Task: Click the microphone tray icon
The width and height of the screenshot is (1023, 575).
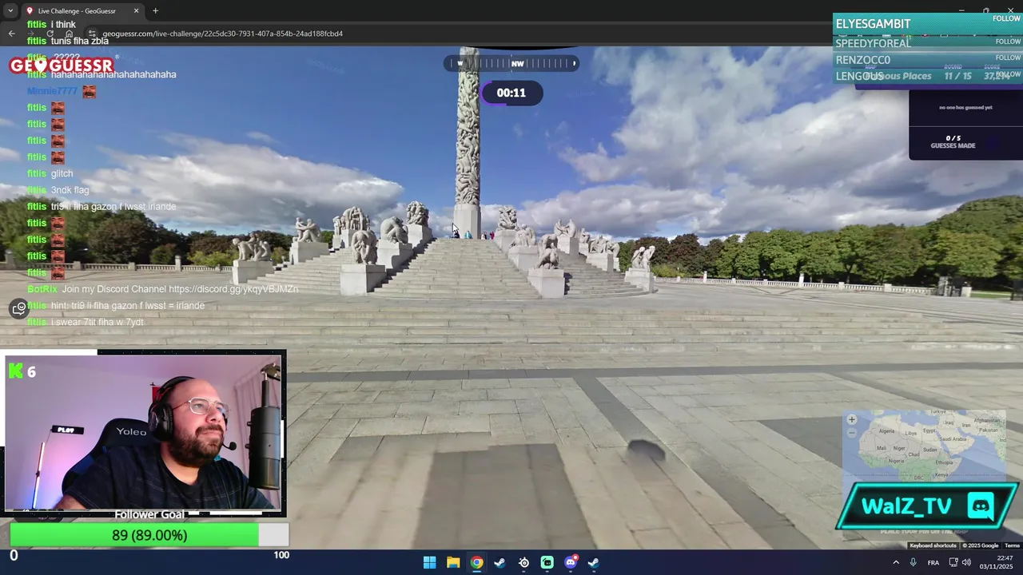Action: (914, 562)
